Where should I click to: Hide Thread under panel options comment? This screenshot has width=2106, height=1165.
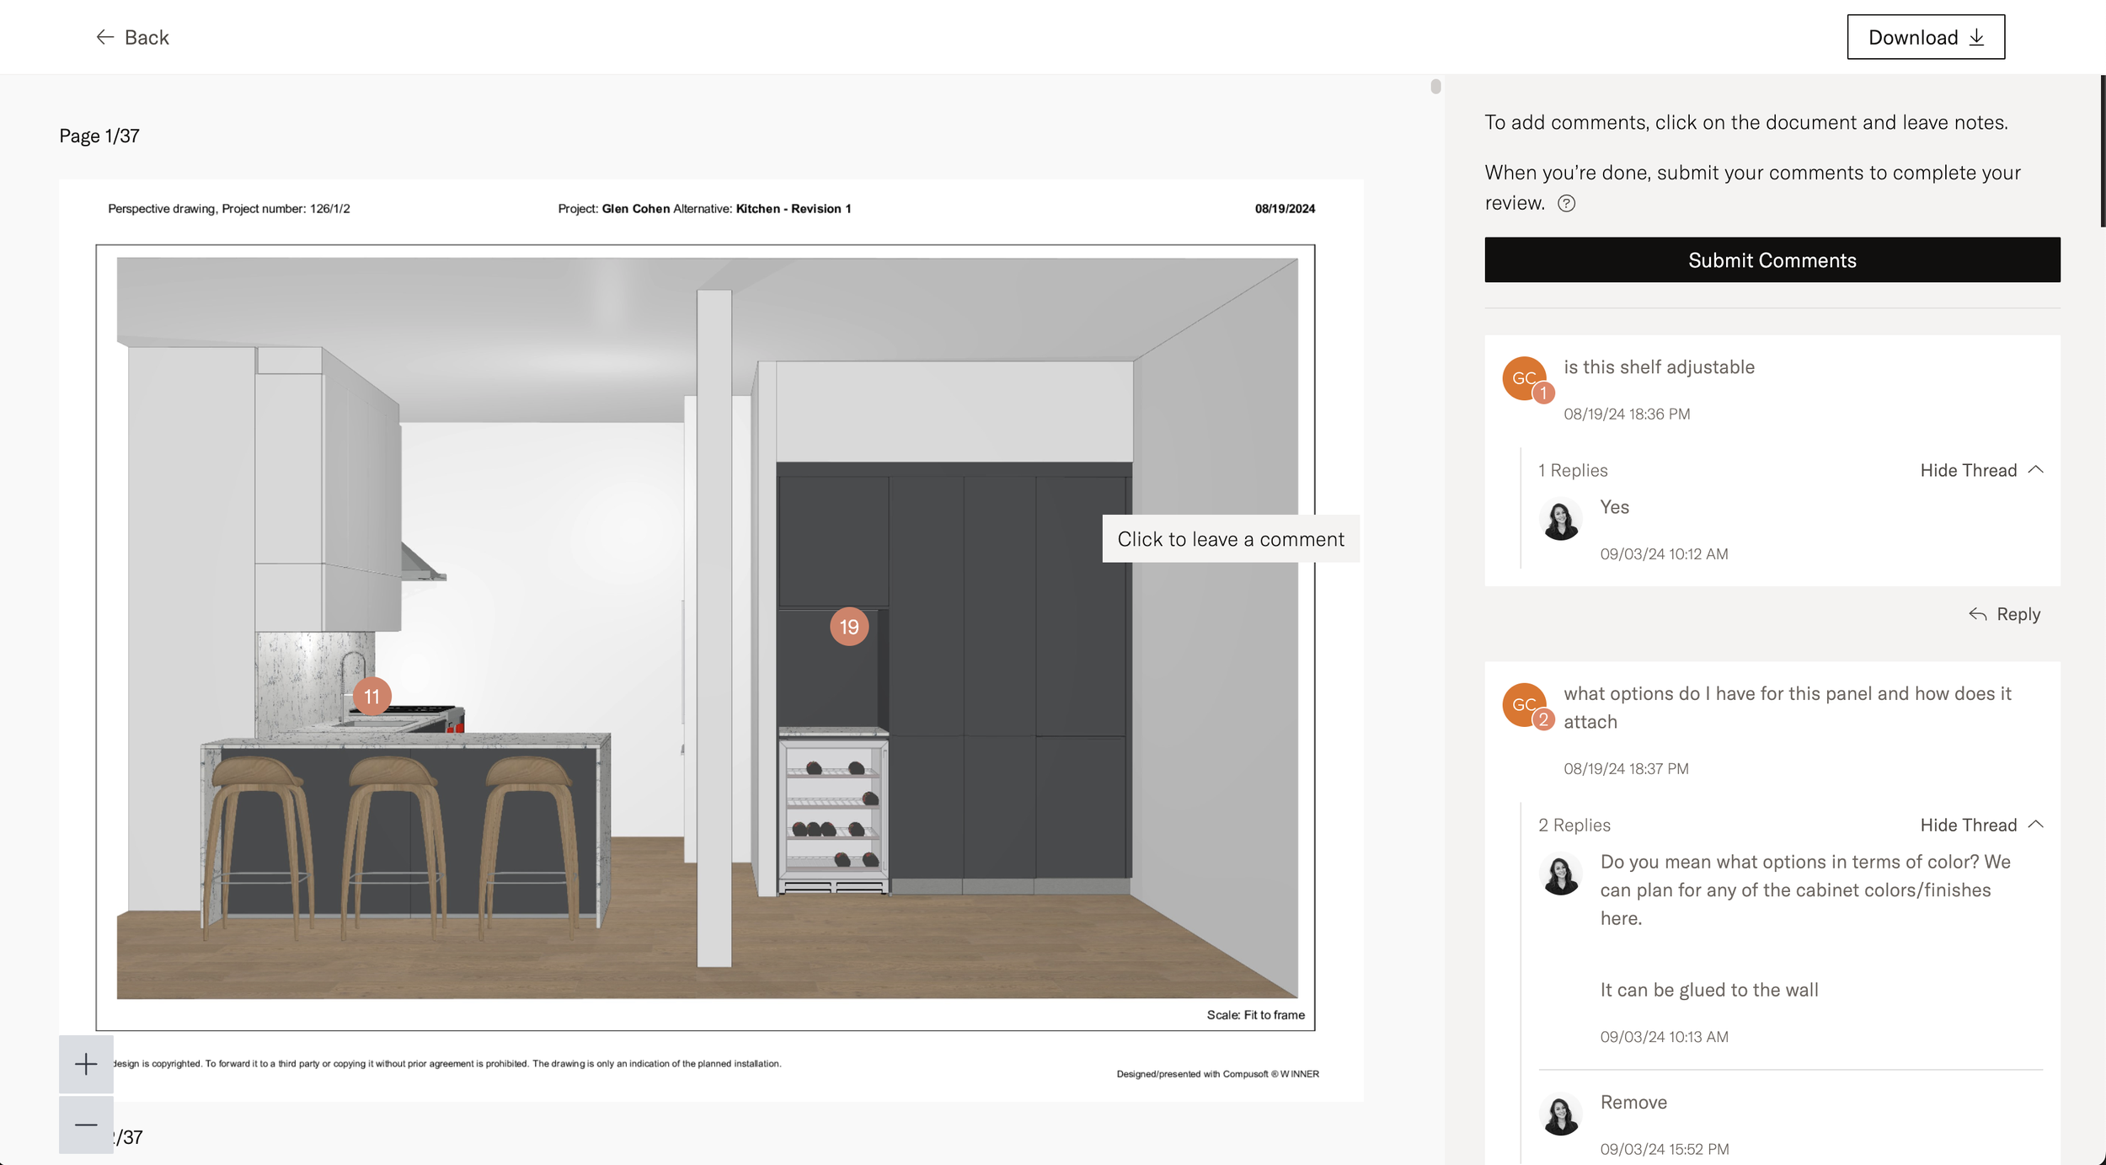coord(1981,825)
